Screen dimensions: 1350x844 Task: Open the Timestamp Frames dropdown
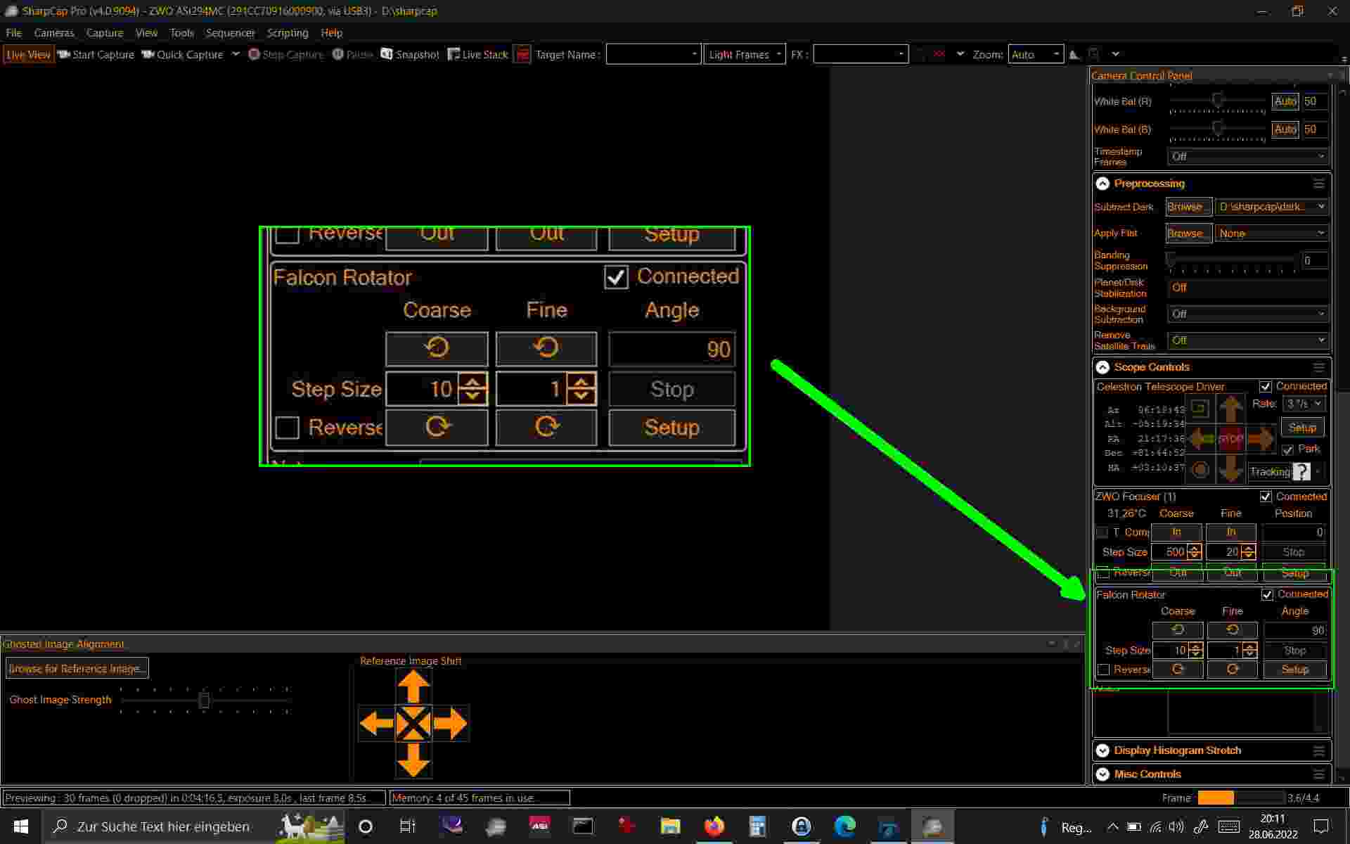pos(1247,156)
